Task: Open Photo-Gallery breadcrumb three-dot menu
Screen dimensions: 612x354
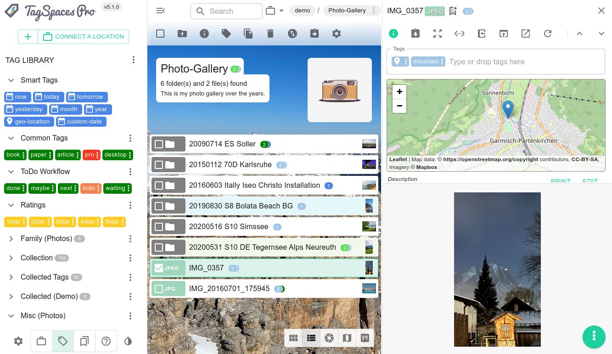Action: coord(374,11)
